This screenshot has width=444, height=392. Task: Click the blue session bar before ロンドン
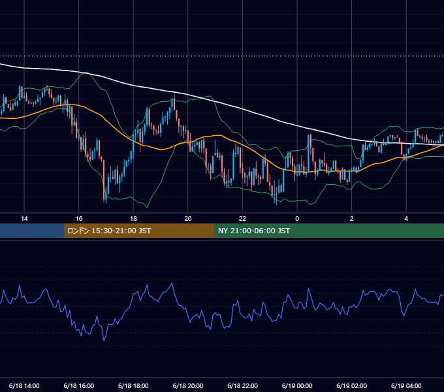click(x=32, y=231)
